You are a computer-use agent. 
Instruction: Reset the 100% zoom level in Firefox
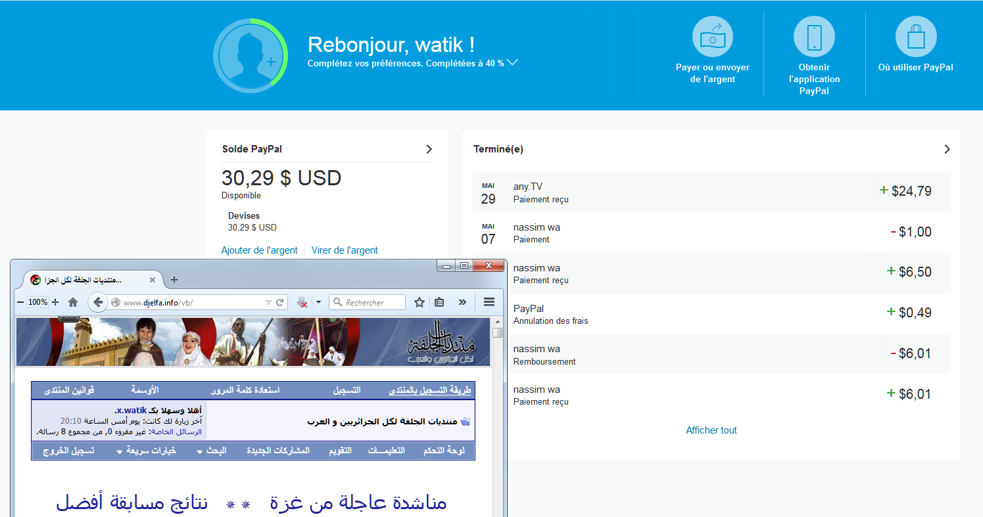[x=37, y=302]
